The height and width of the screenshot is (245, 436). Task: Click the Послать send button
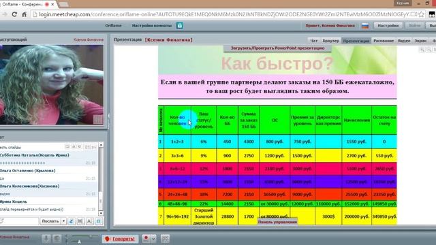(x=50, y=221)
